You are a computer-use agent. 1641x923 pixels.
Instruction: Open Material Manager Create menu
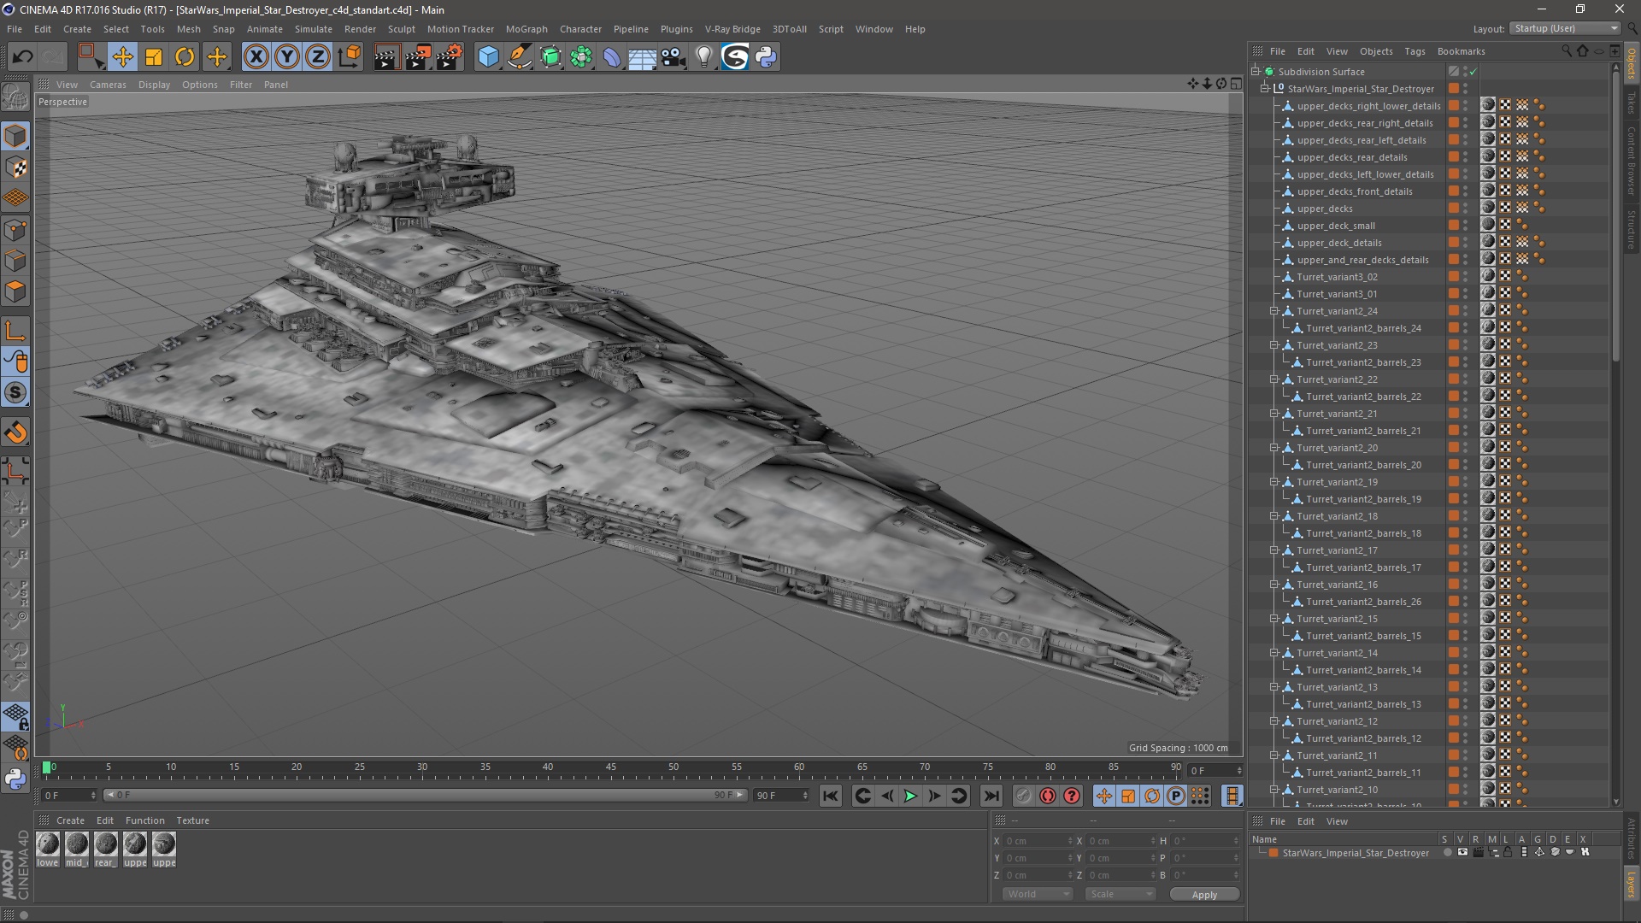coord(70,820)
